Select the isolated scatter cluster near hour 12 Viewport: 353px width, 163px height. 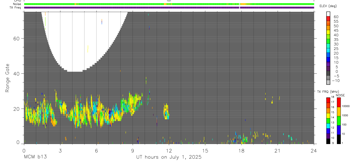pyautogui.click(x=166, y=112)
